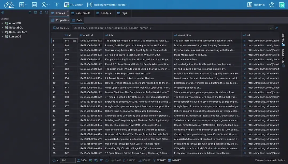Screen dimensions: 288x164
Task: Click the CloudBeaver logo icon
Action: [x=9, y=5]
